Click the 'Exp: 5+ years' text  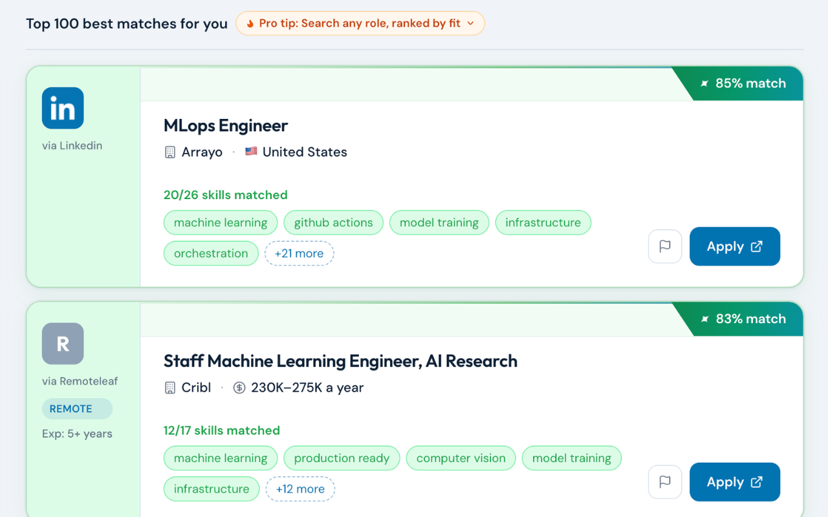point(77,434)
